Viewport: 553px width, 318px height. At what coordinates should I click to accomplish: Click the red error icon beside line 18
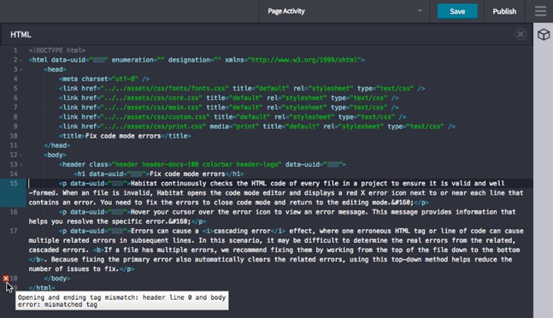5,278
